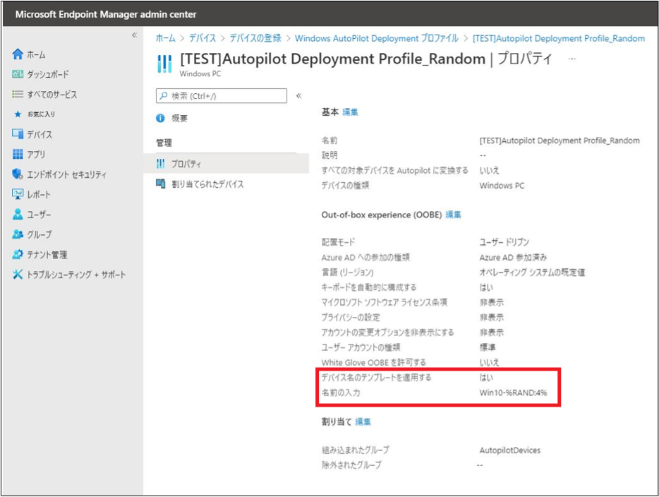
Task: Open 割り当てられたデバイス in blade menu
Action: (207, 184)
